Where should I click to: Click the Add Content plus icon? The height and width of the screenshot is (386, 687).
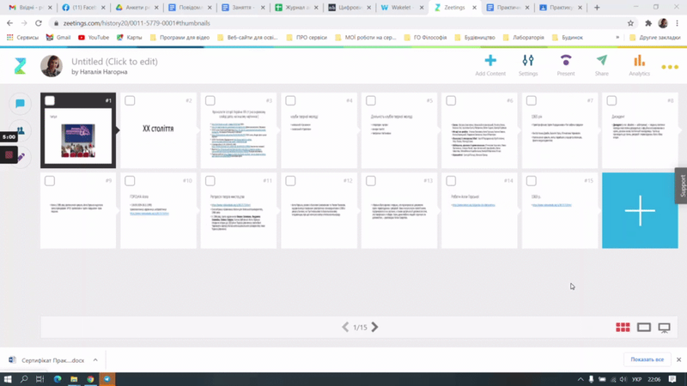490,61
